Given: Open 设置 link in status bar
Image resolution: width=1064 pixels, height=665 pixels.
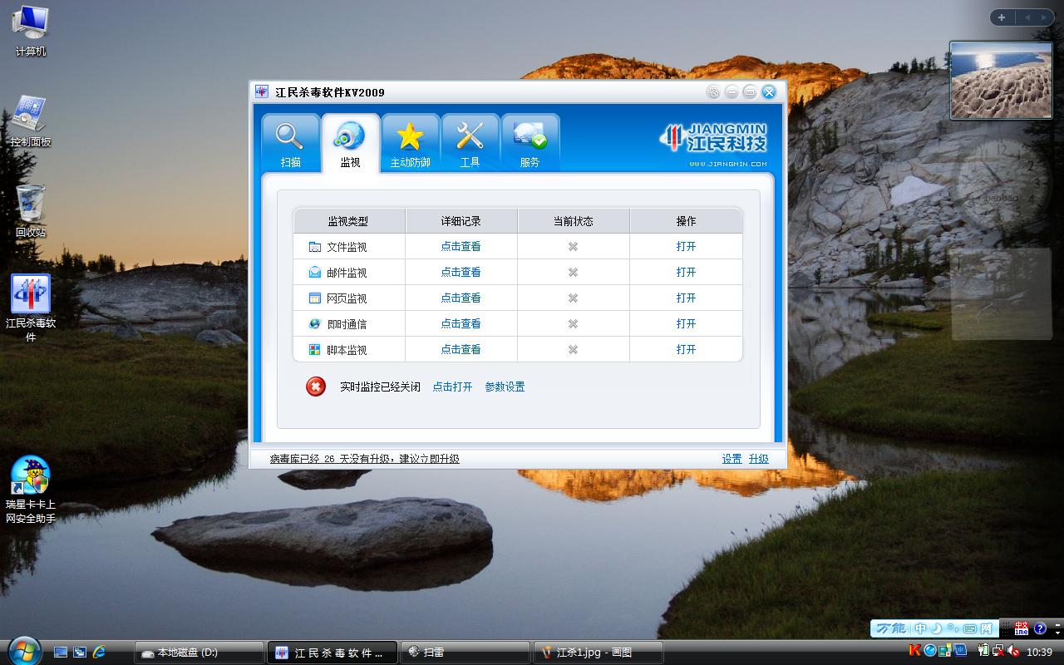Looking at the screenshot, I should 731,459.
